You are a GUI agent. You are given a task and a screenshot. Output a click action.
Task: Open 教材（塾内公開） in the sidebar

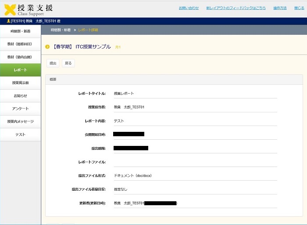click(20, 57)
